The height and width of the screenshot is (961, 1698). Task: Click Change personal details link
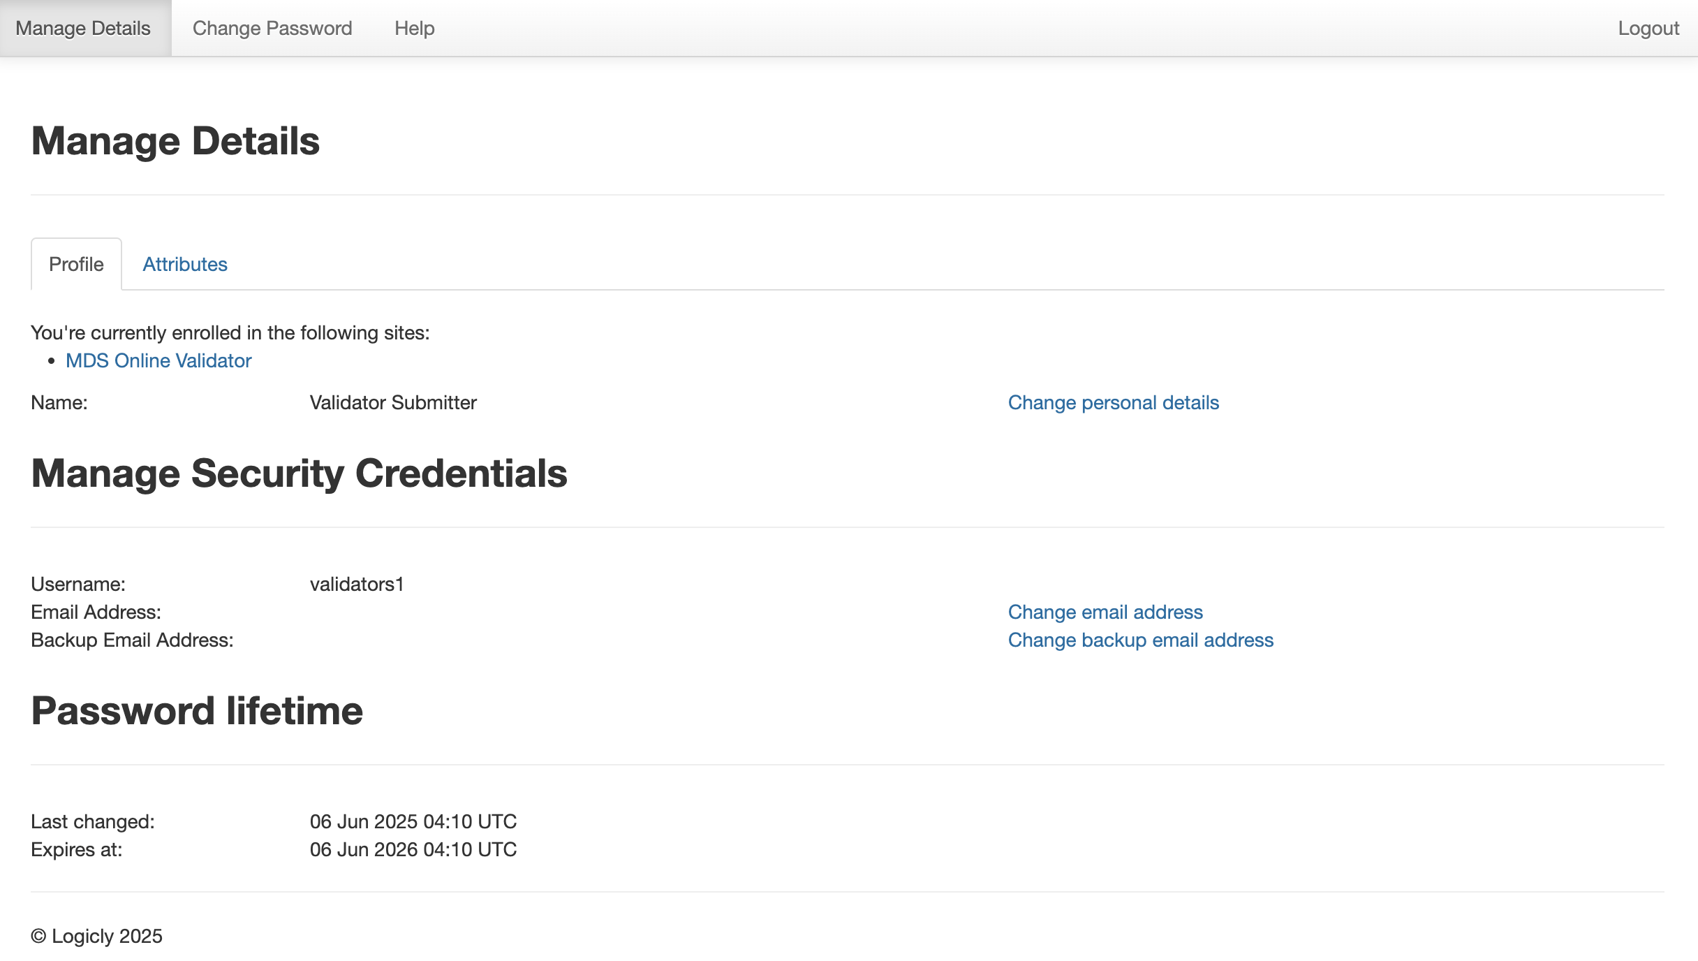[x=1113, y=402]
